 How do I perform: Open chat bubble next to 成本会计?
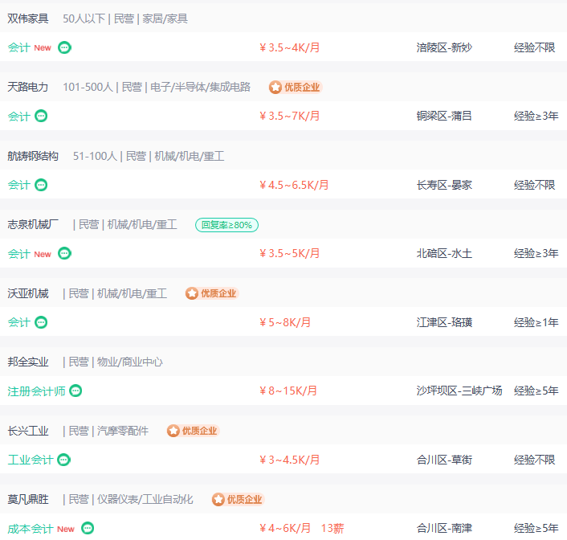click(88, 528)
